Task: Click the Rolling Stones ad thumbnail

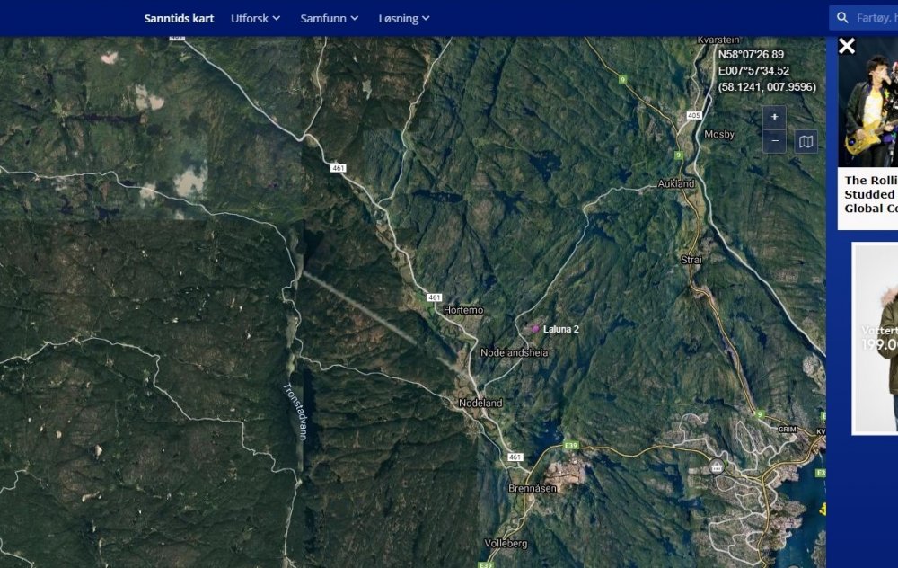Action: coord(867,102)
